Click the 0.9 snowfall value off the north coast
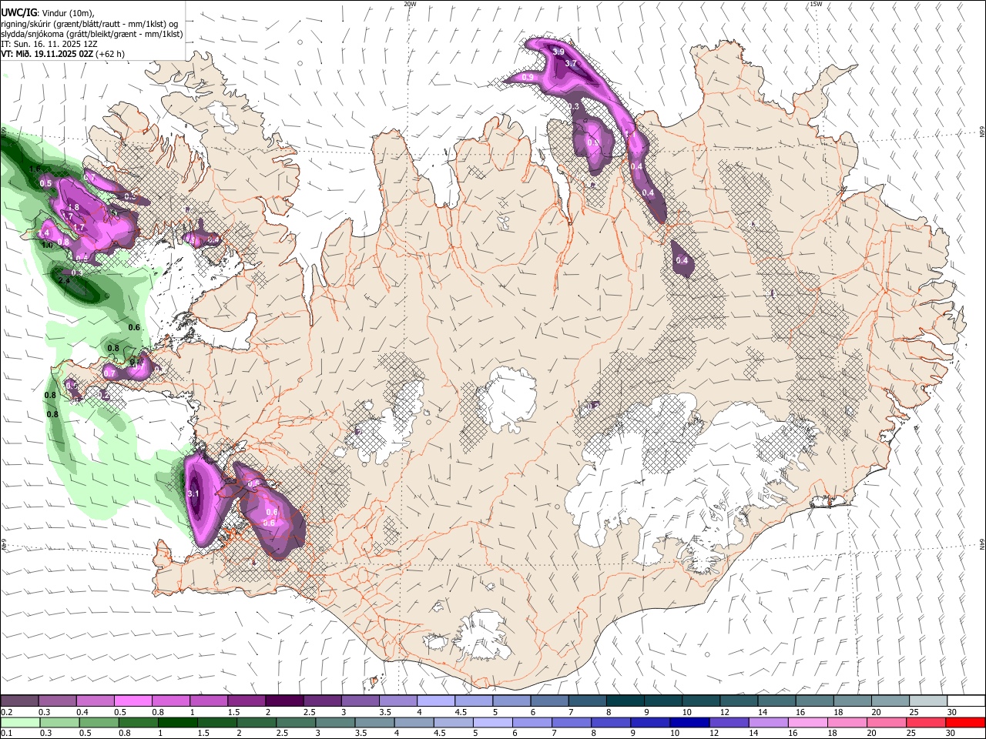The height and width of the screenshot is (739, 986). [x=528, y=77]
